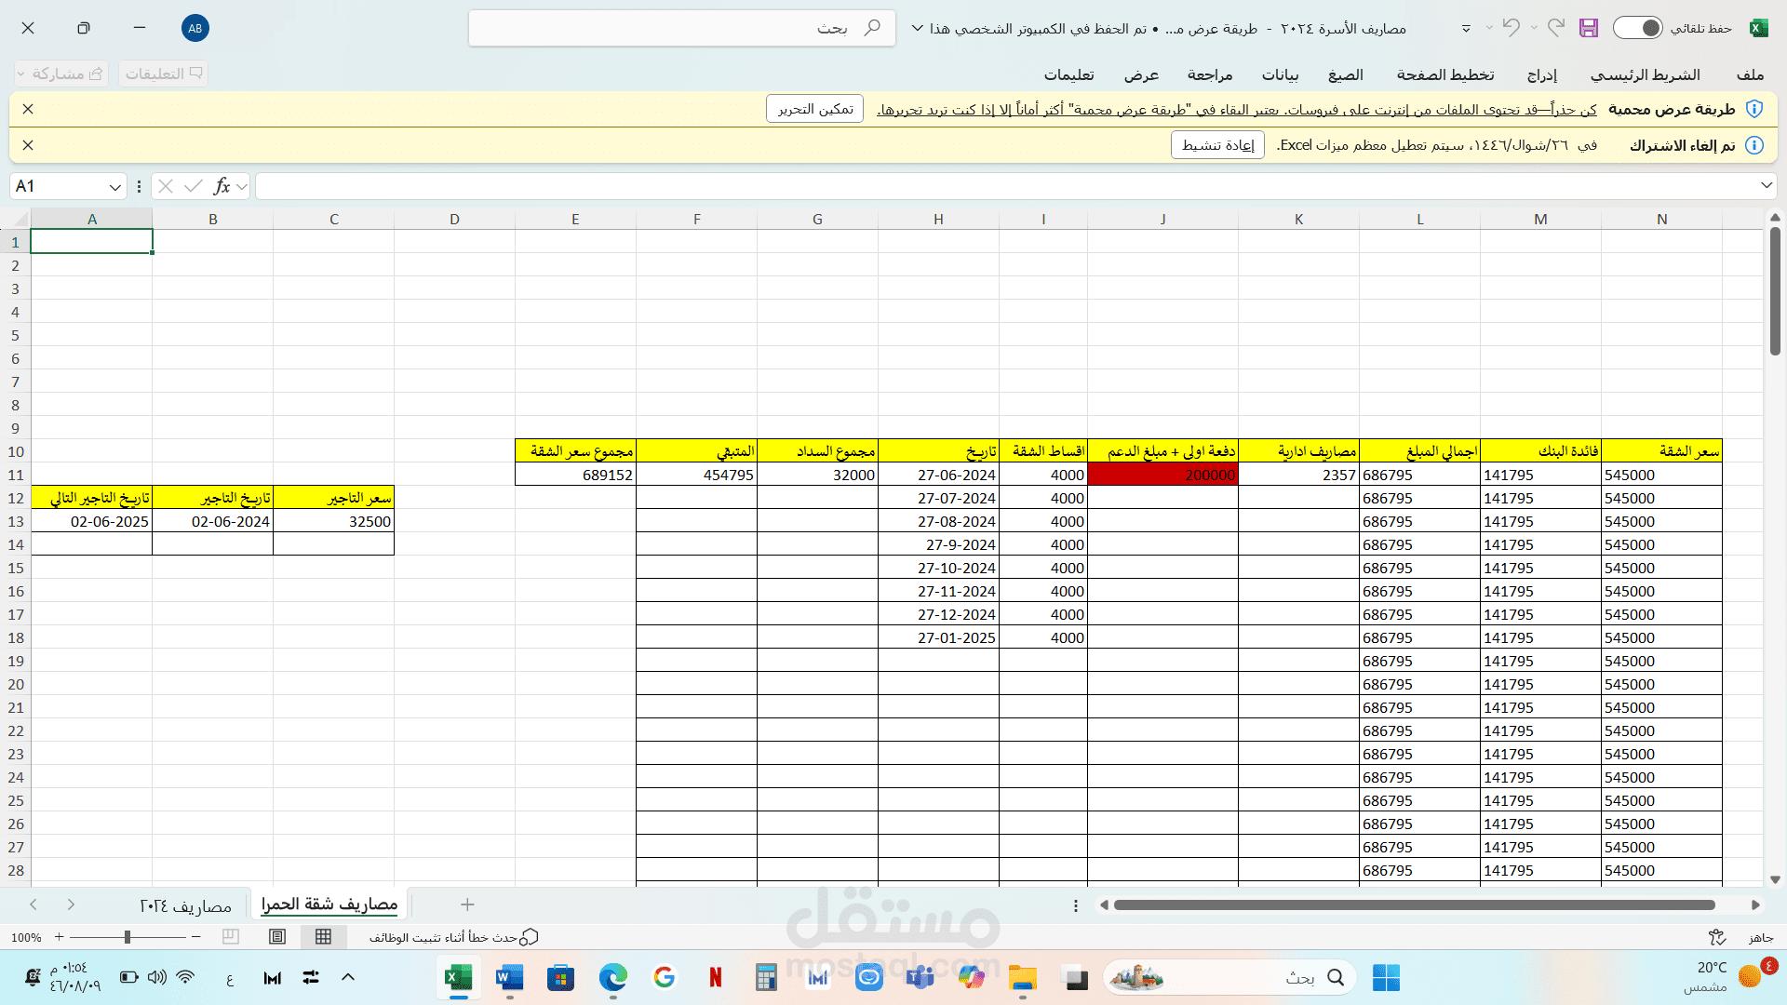1787x1005 pixels.
Task: Click the إعادة تنشيط (Reactivate) button
Action: pos(1217,145)
